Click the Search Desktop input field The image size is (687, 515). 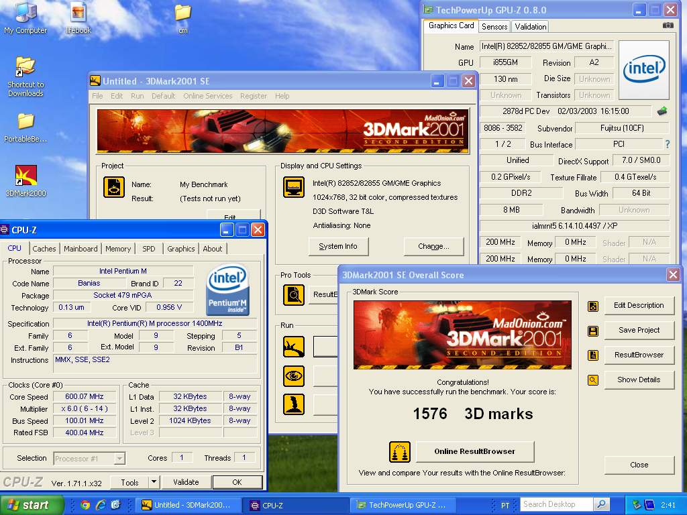tap(556, 504)
